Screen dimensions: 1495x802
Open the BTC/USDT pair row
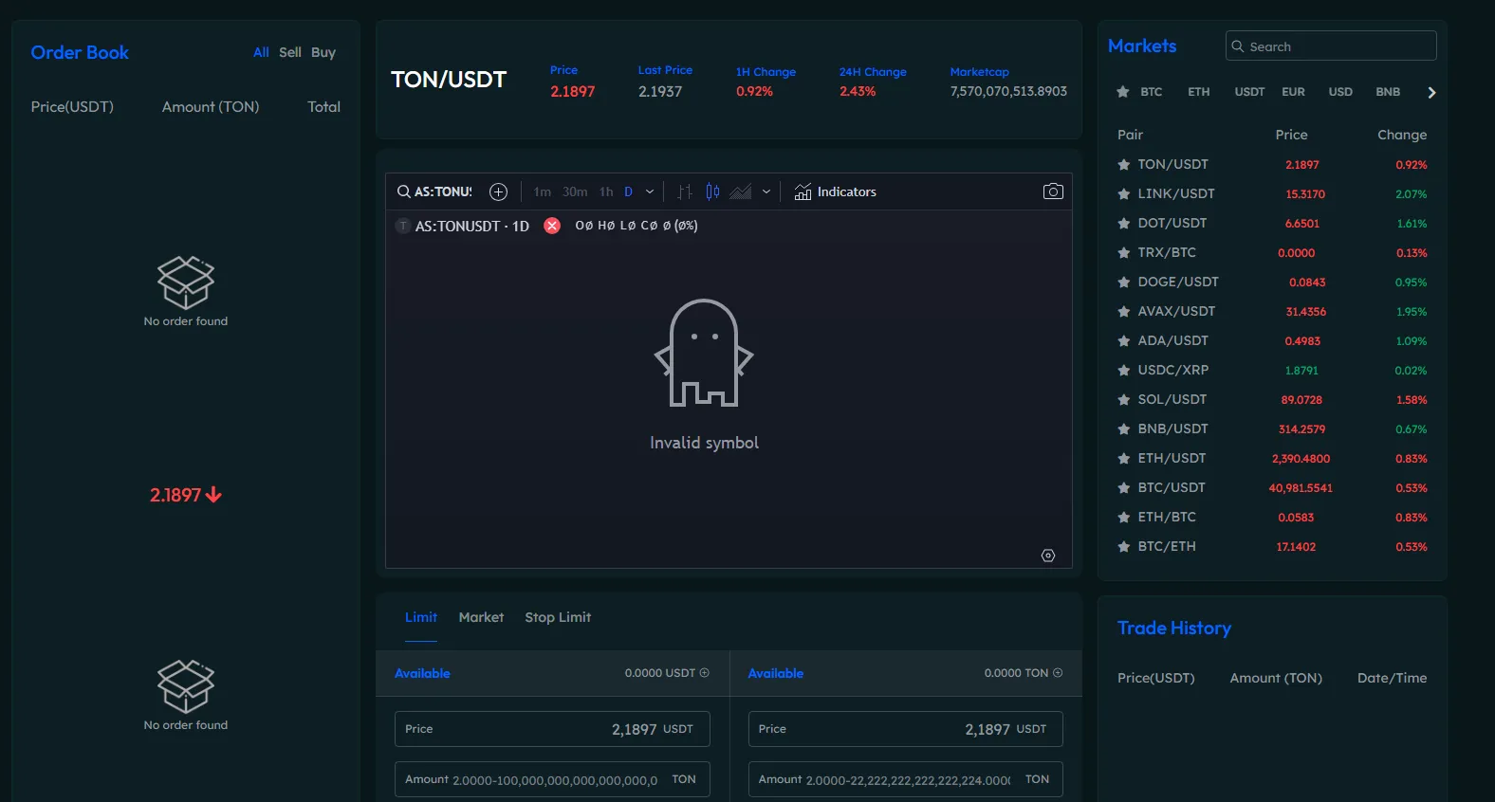click(x=1272, y=488)
